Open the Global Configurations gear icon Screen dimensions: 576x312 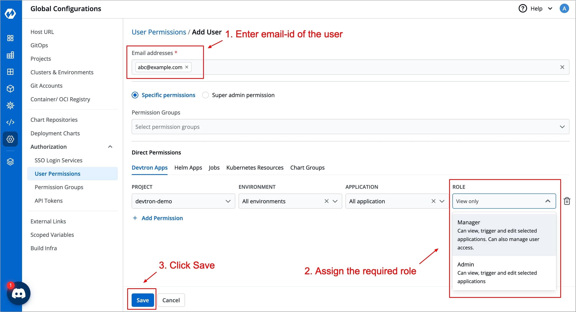(10, 139)
